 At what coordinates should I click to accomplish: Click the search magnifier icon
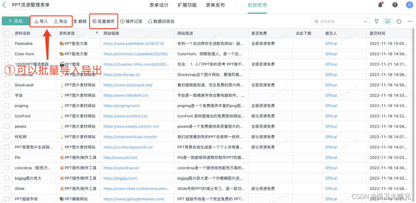pyautogui.click(x=317, y=21)
